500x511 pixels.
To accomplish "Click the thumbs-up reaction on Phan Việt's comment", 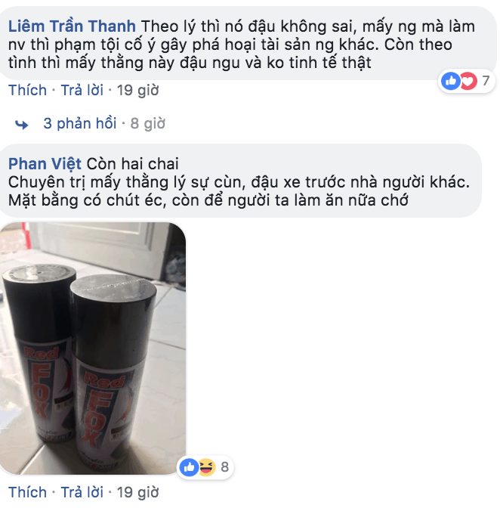I will tap(189, 467).
